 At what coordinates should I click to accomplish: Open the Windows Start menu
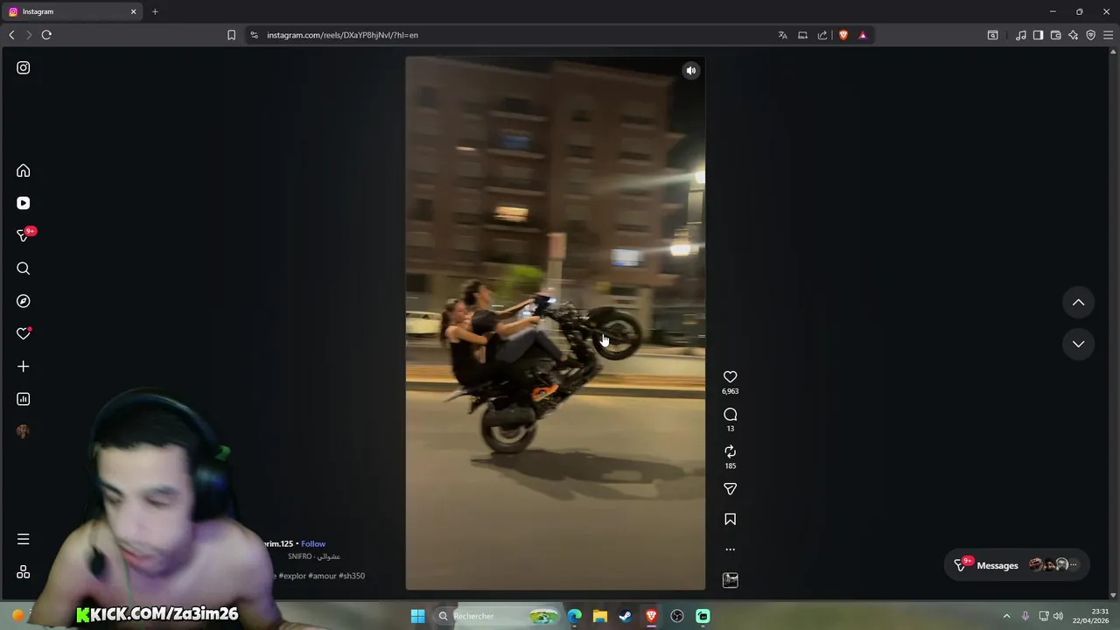(x=418, y=616)
